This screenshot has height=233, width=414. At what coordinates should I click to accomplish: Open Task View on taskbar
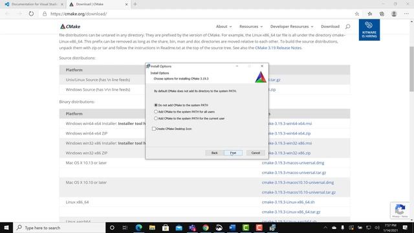[x=125, y=227]
